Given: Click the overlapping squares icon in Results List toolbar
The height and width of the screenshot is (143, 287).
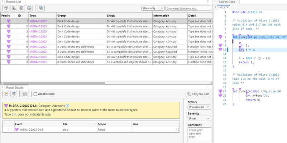Looking at the screenshot, I should 41,8.
